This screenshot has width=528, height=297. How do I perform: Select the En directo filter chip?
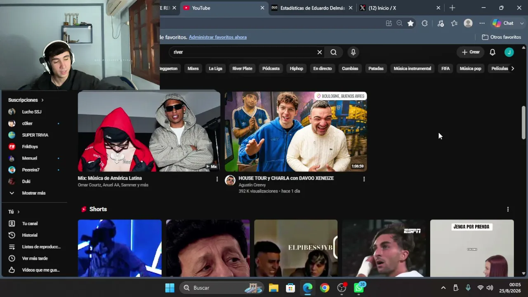click(323, 68)
